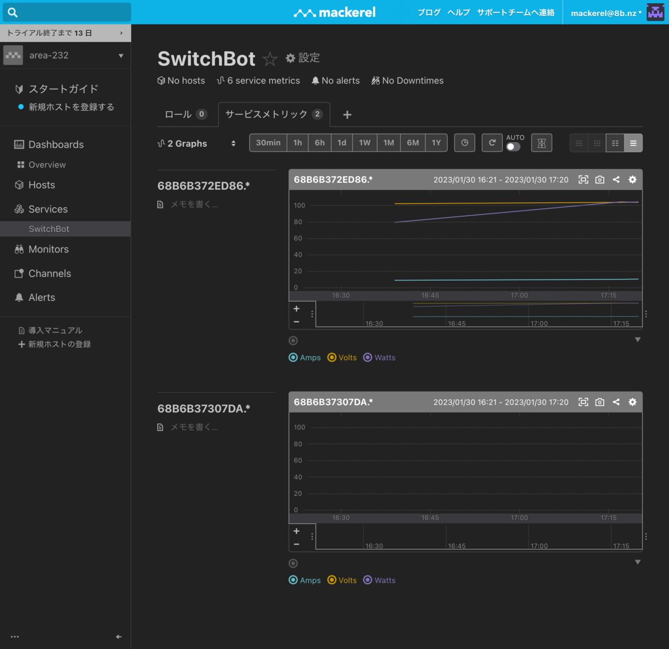Switch to four-column grid layout
669x649 pixels.
click(579, 143)
